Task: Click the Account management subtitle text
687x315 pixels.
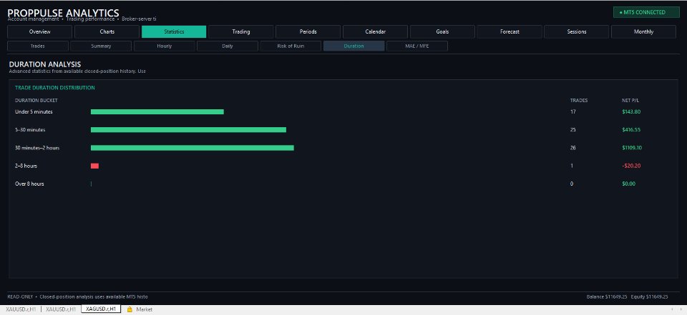Action: [x=34, y=19]
